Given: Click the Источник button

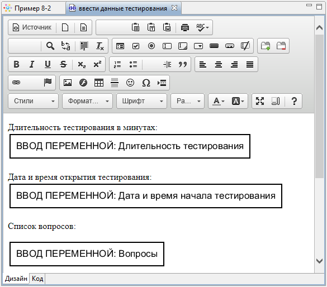Looking at the screenshot, I should pos(32,27).
